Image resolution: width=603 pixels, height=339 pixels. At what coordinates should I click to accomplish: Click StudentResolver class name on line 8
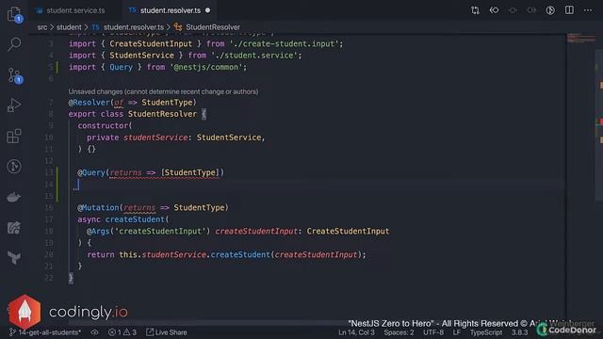click(162, 114)
